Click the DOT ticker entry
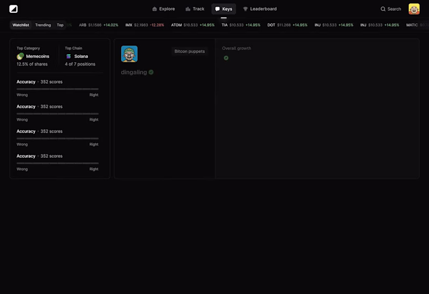The height and width of the screenshot is (294, 429). pos(287,25)
